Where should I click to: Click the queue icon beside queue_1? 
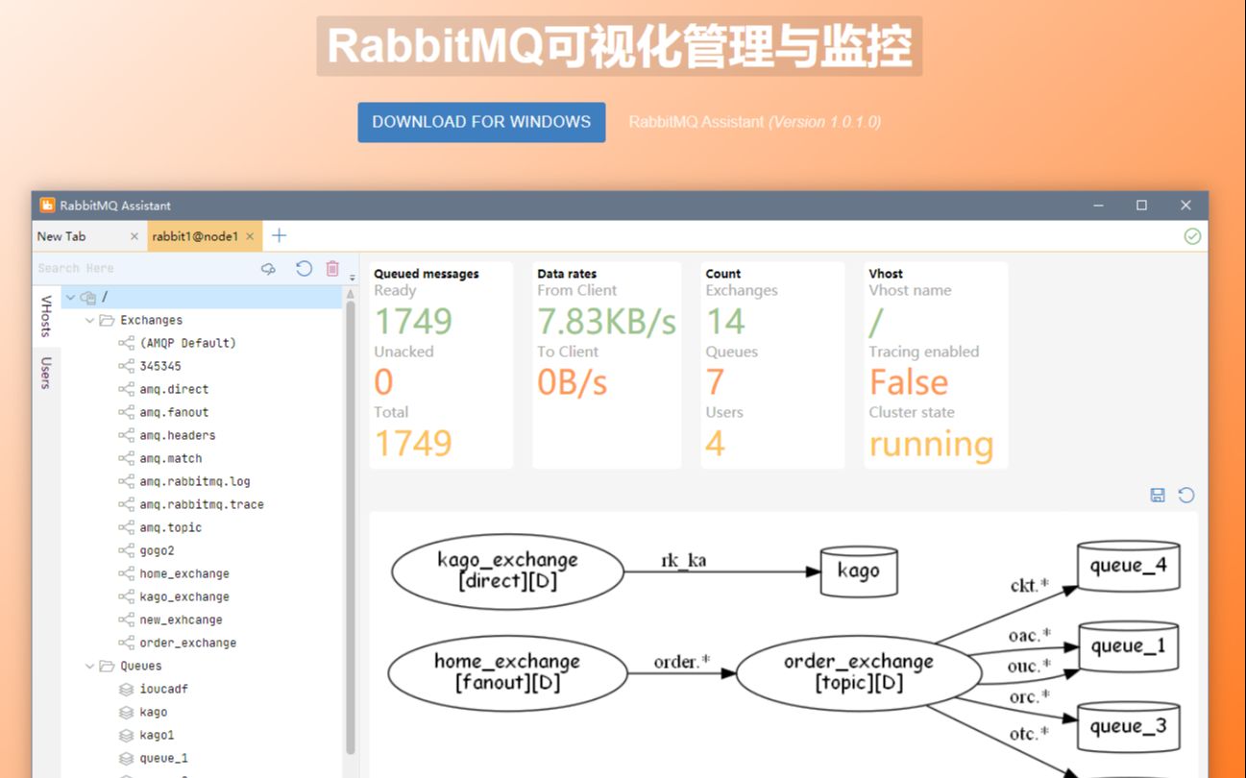pos(126,758)
